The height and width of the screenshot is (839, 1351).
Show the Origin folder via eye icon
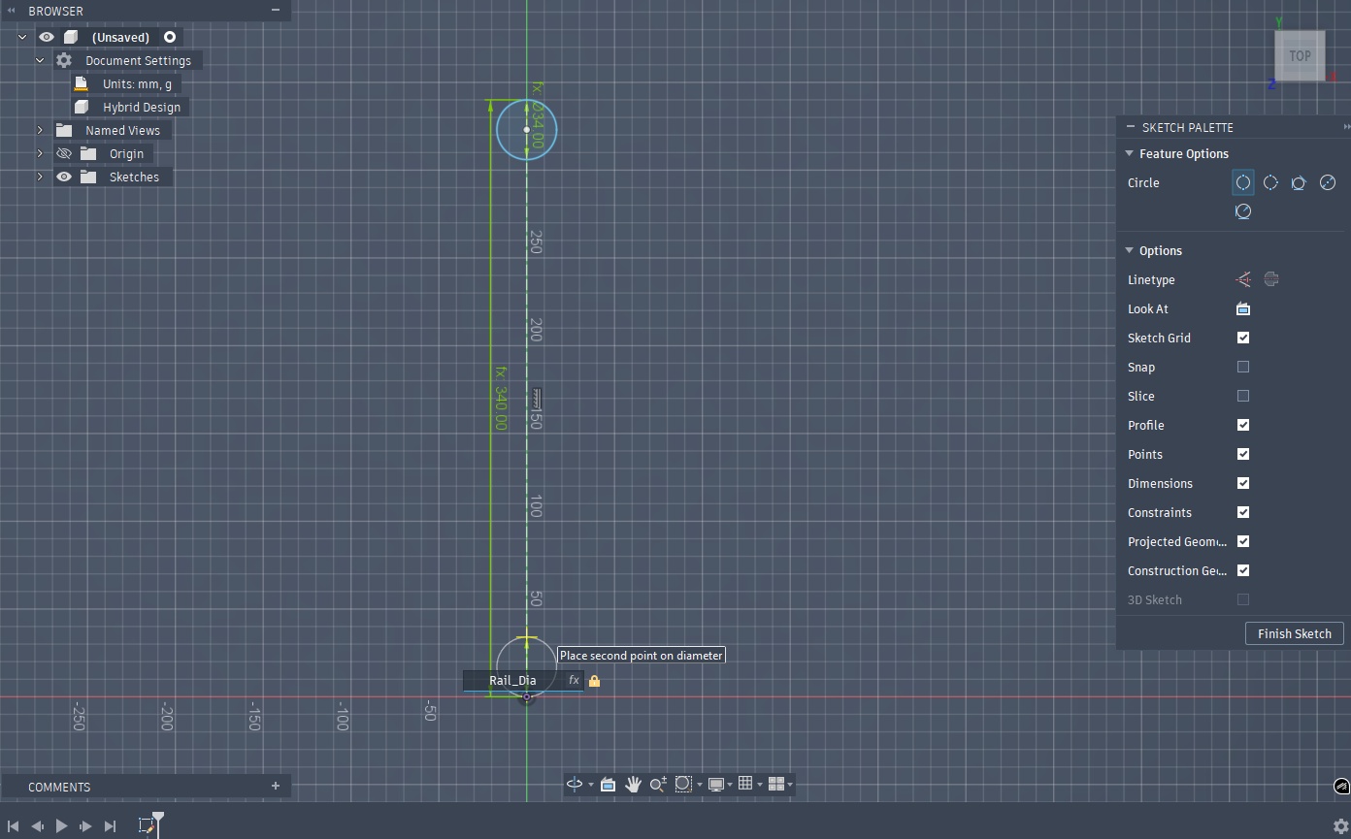(64, 153)
